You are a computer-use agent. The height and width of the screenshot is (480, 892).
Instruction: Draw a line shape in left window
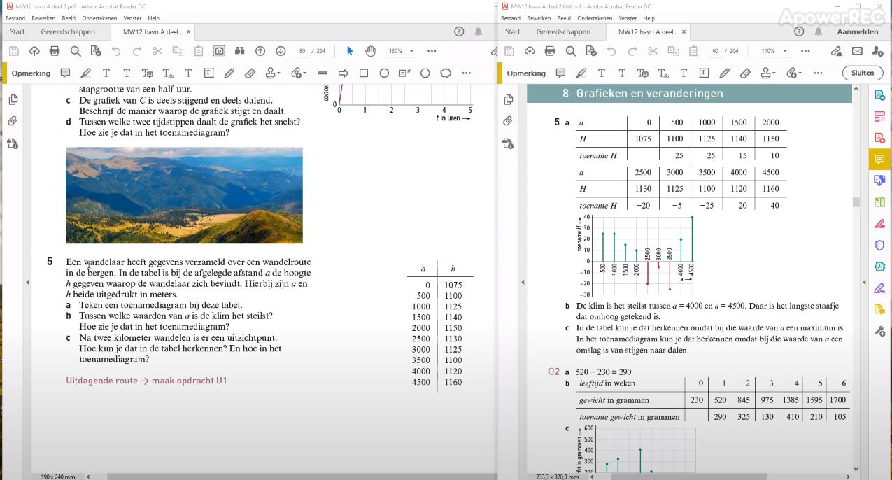(323, 73)
